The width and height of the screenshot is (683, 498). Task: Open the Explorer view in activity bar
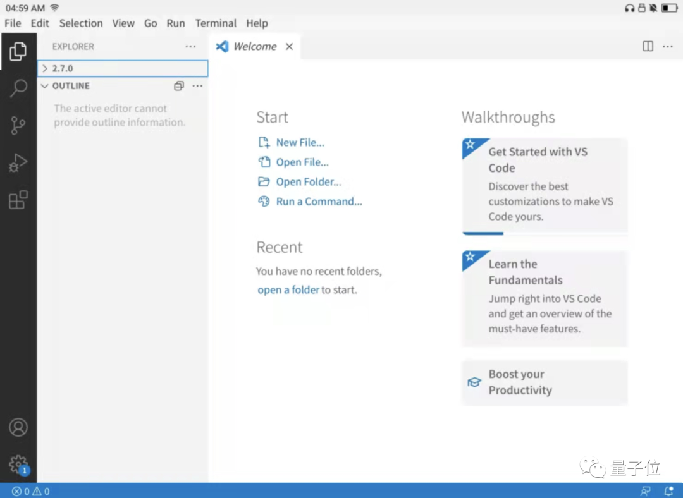(x=18, y=51)
